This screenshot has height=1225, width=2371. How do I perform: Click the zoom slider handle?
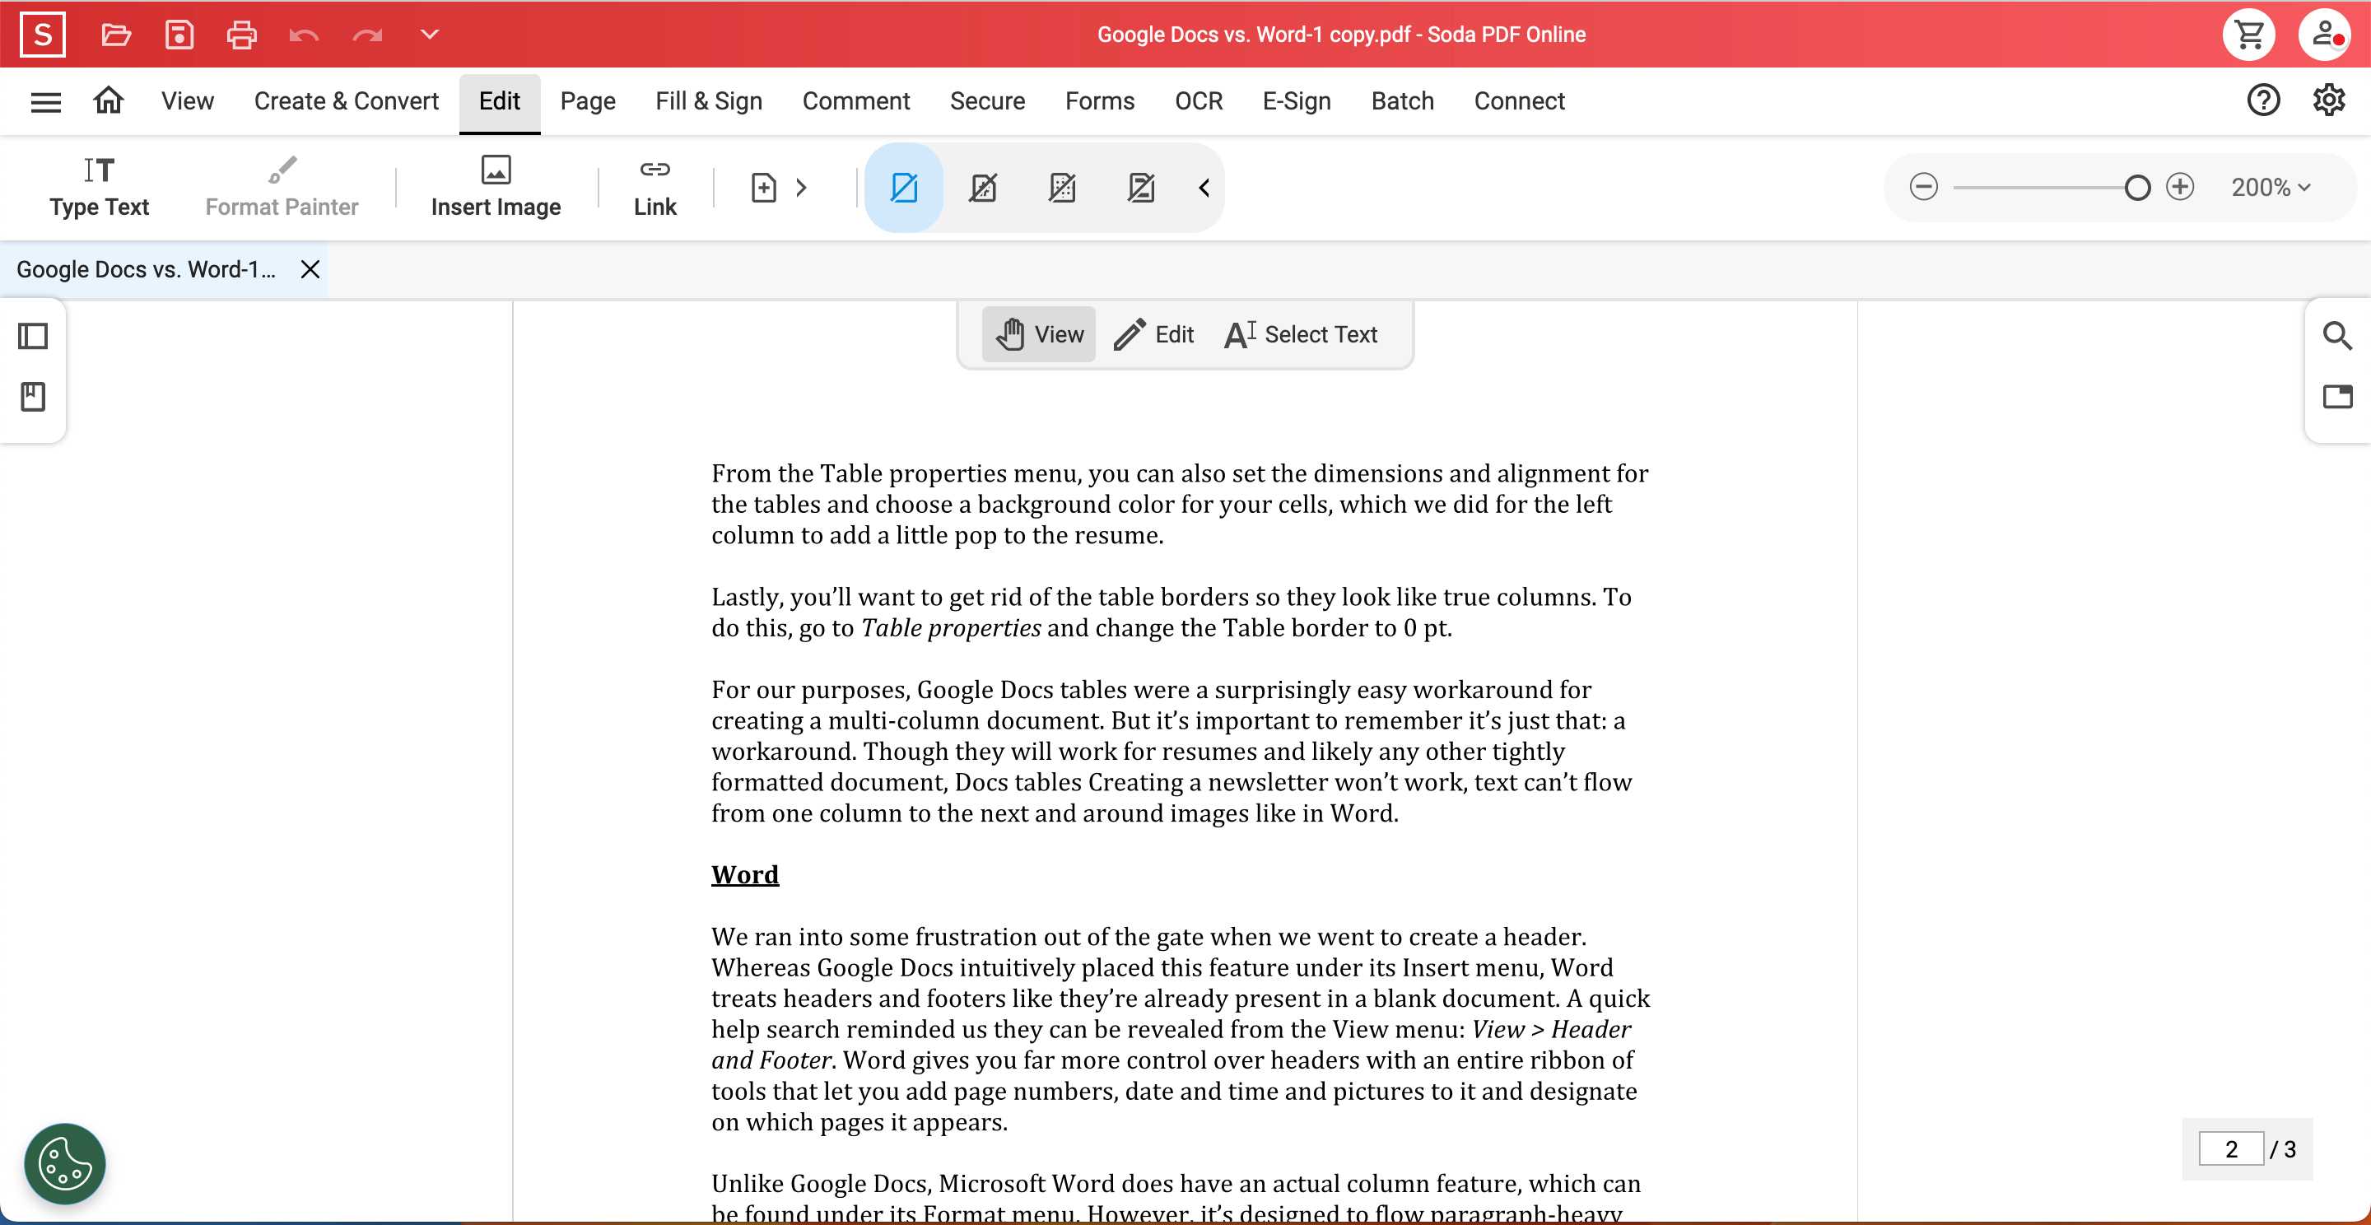[x=2137, y=188]
